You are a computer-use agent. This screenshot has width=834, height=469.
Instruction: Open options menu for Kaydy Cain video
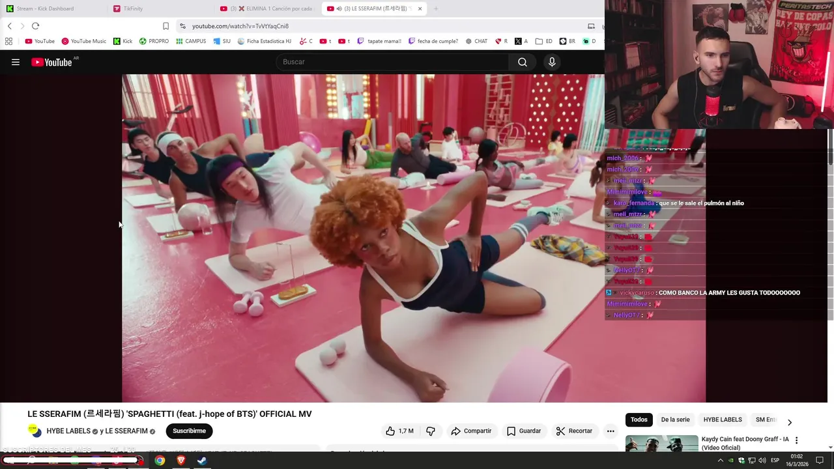point(796,440)
